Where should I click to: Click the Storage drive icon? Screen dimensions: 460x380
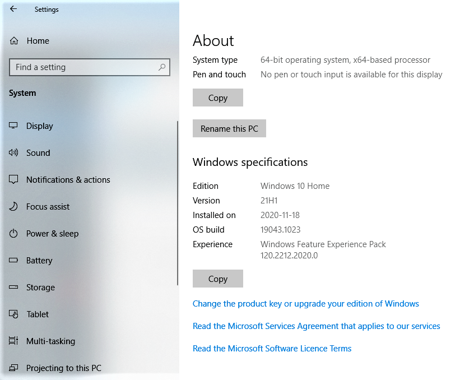tap(13, 288)
